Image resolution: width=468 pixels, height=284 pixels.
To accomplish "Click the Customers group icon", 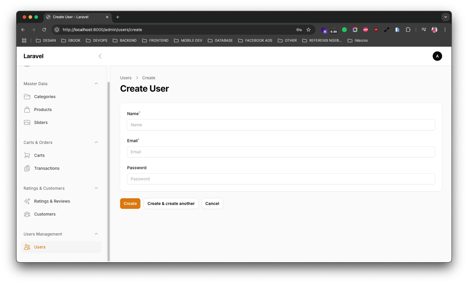I will 27,214.
